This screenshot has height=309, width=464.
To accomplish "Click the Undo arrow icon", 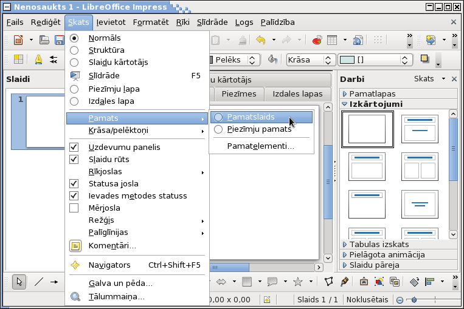I will click(261, 40).
